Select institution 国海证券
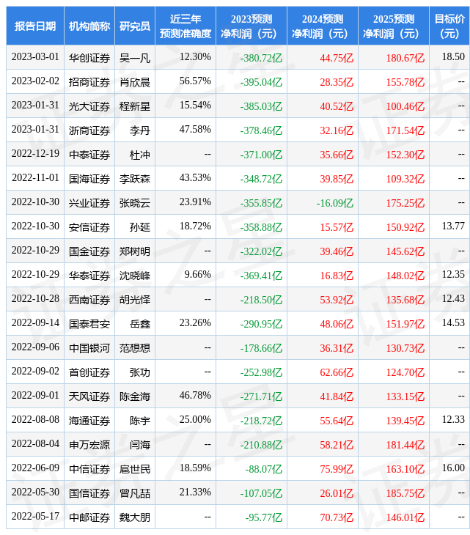 click(89, 179)
